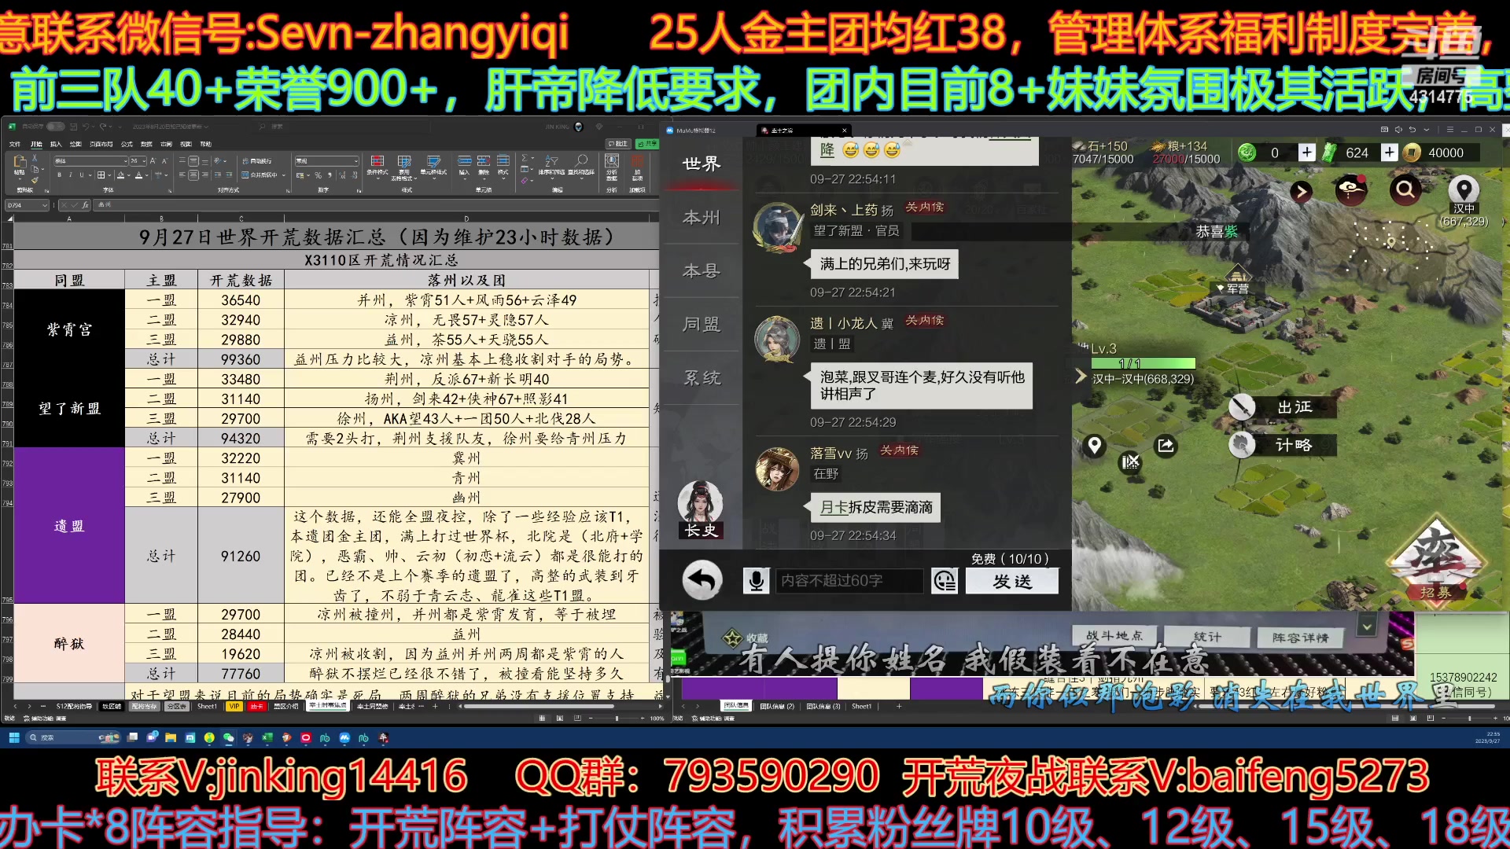The width and height of the screenshot is (1510, 849).
Task: Click the 战斗地点 button
Action: tap(1114, 635)
